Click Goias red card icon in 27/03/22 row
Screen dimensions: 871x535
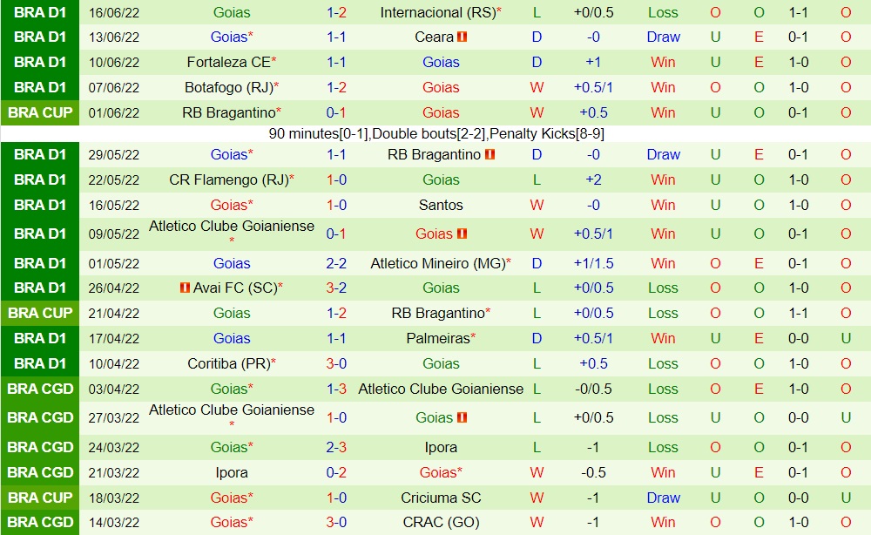[463, 417]
